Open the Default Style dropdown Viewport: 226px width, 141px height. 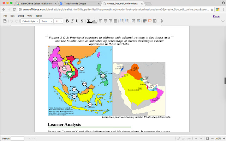[x=30, y=22]
